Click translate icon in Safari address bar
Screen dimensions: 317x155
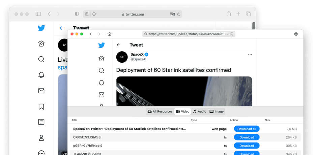[172, 14]
